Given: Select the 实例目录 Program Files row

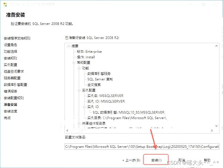Looking at the screenshot, I should 127,118.
